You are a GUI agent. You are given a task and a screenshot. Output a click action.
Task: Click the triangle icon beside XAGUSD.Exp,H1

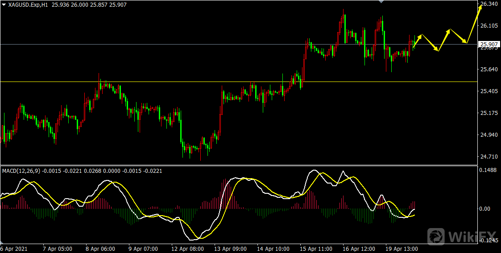click(x=4, y=4)
